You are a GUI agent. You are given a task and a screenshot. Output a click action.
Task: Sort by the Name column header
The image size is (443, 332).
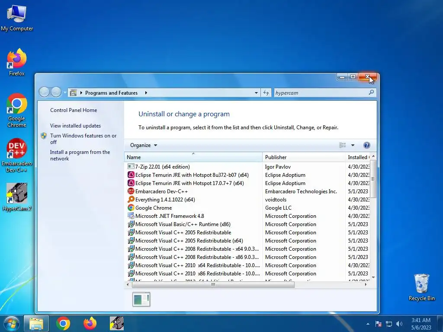193,157
